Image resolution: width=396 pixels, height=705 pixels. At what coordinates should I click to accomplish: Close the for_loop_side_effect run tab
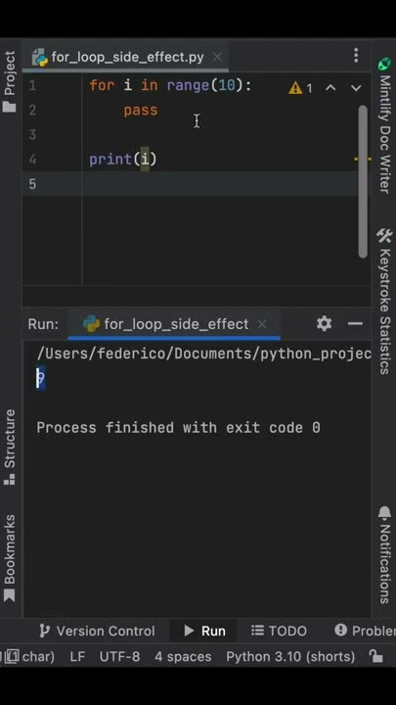[263, 324]
